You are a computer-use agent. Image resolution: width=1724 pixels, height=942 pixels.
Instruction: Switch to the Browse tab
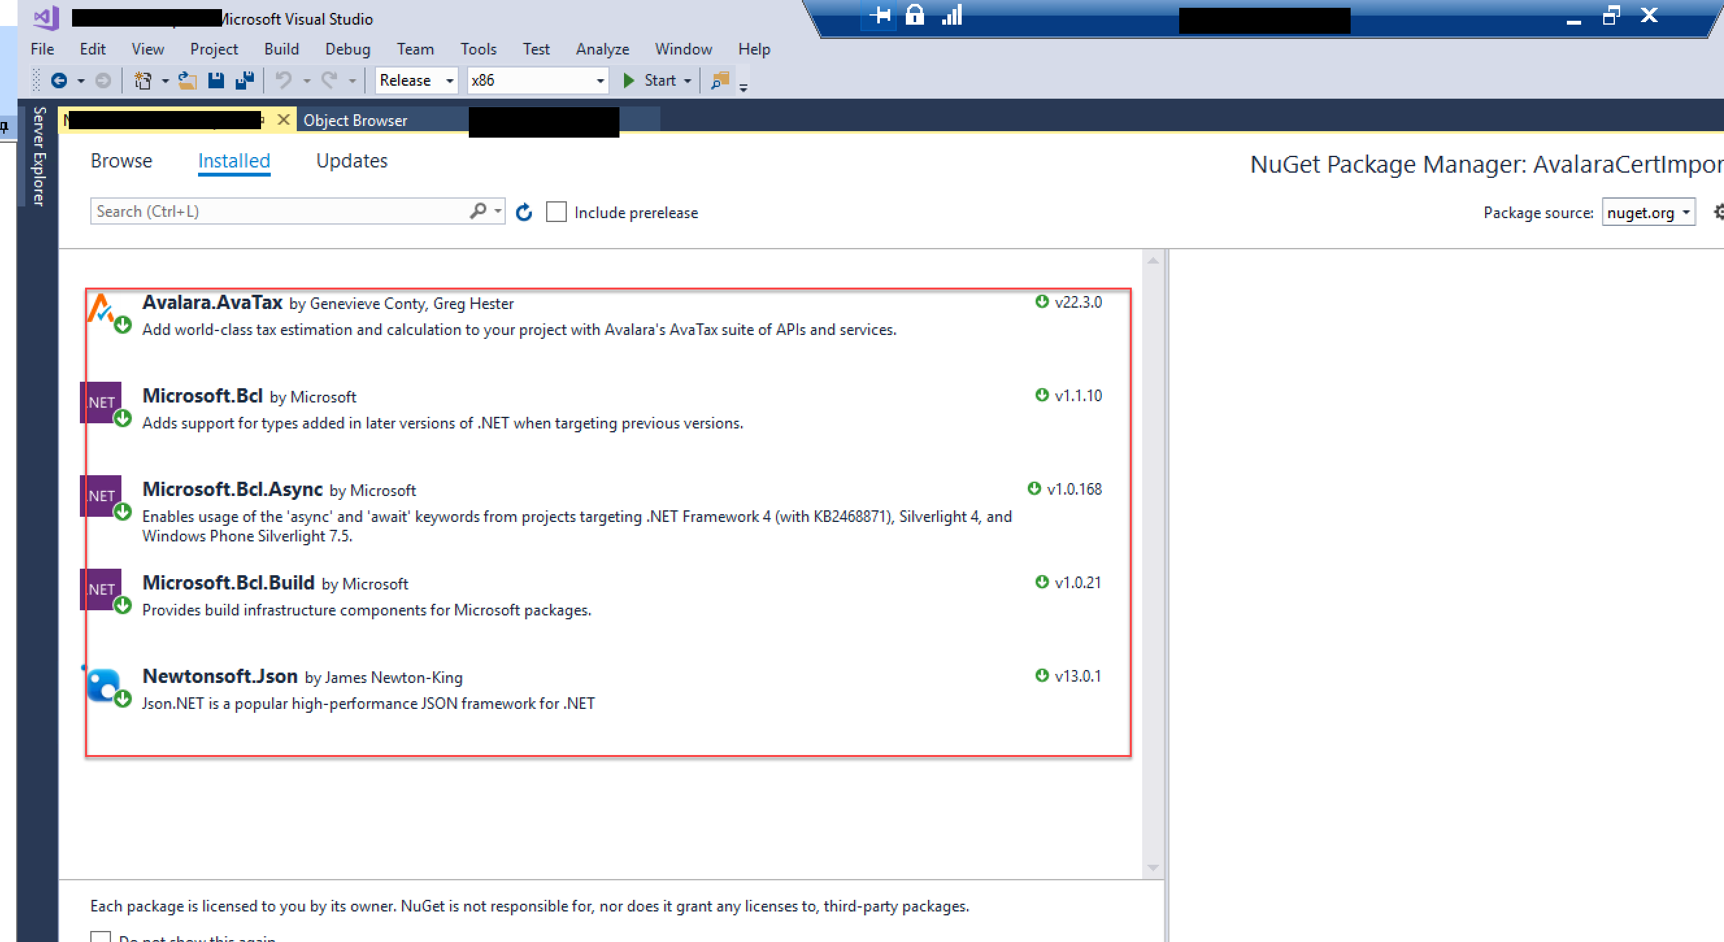[x=121, y=161]
